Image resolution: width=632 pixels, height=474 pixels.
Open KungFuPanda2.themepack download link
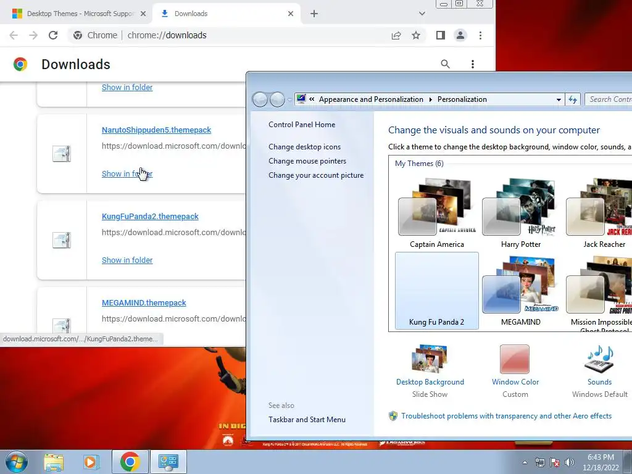pyautogui.click(x=150, y=217)
